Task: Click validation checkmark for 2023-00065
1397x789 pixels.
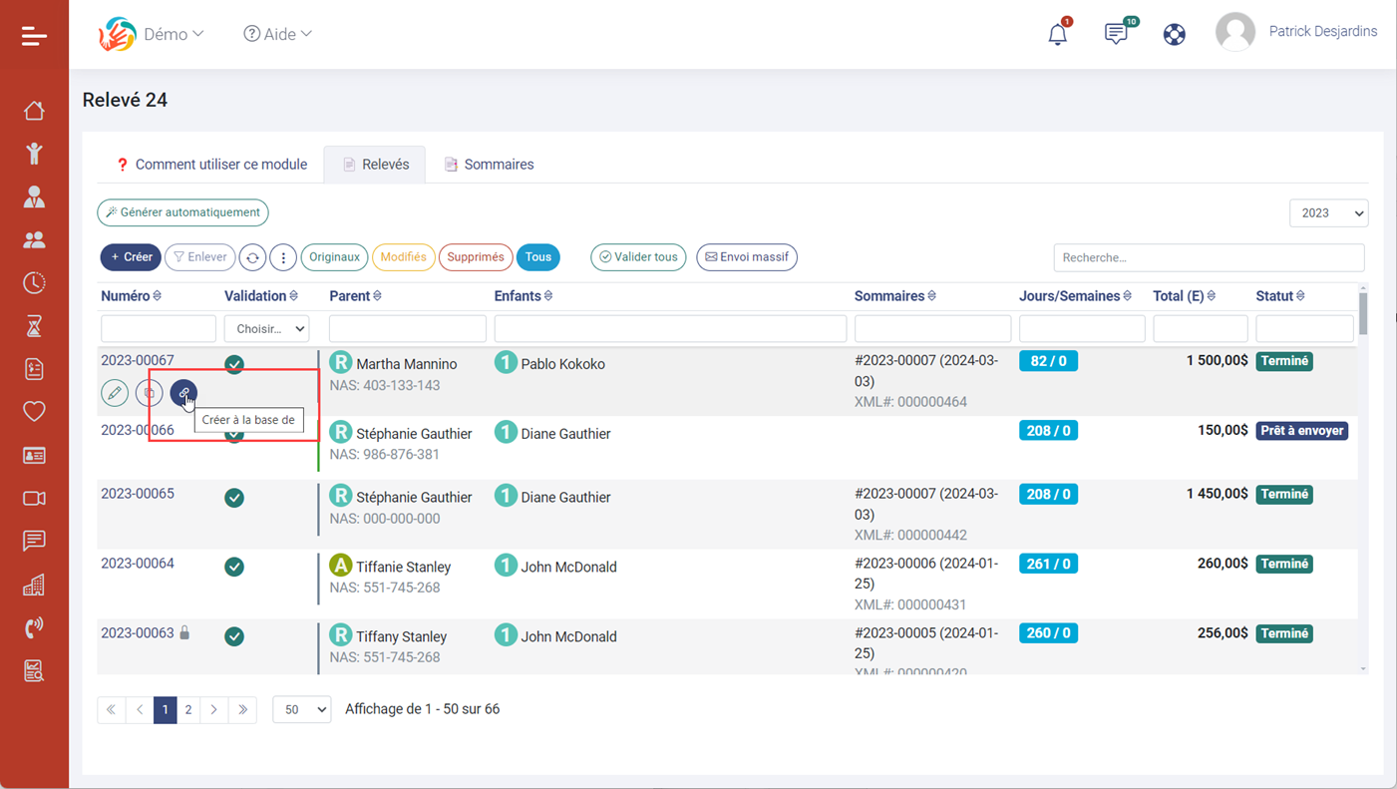Action: point(234,498)
